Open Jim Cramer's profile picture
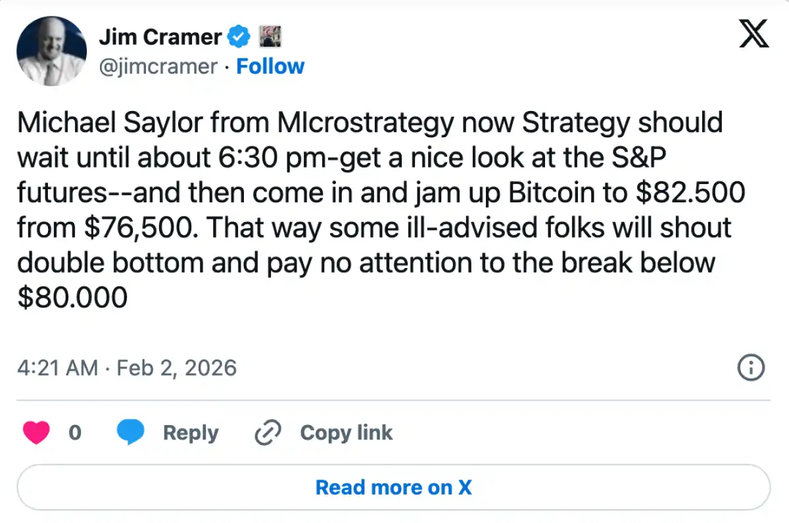Screen dimensions: 789x523 click(51, 51)
